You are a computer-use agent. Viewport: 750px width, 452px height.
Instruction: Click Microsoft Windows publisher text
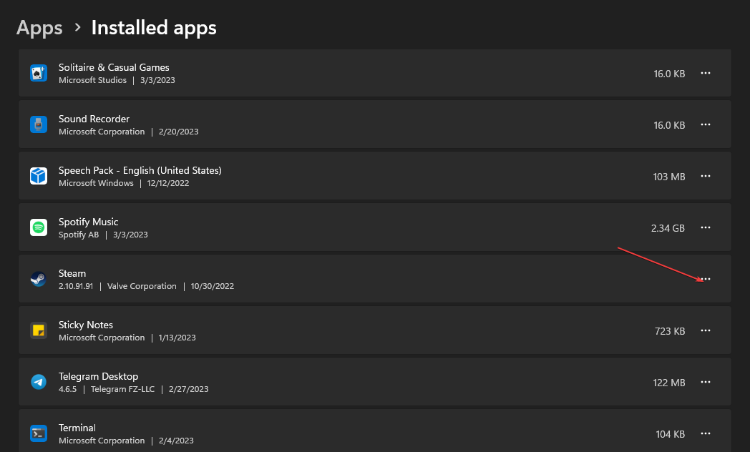[x=96, y=184]
